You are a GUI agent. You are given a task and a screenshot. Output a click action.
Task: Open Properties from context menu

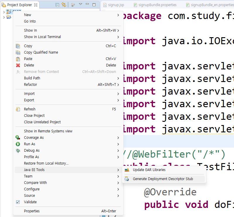[x=68, y=211]
